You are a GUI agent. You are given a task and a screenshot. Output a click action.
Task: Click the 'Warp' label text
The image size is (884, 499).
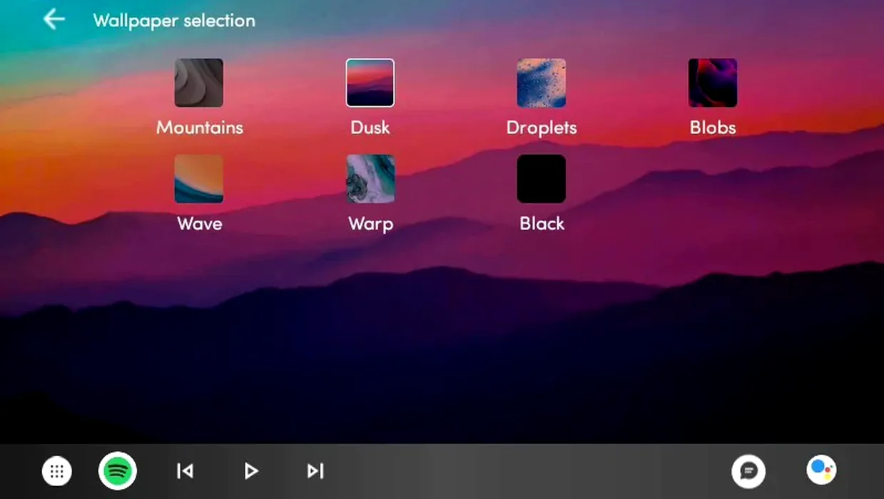click(370, 225)
